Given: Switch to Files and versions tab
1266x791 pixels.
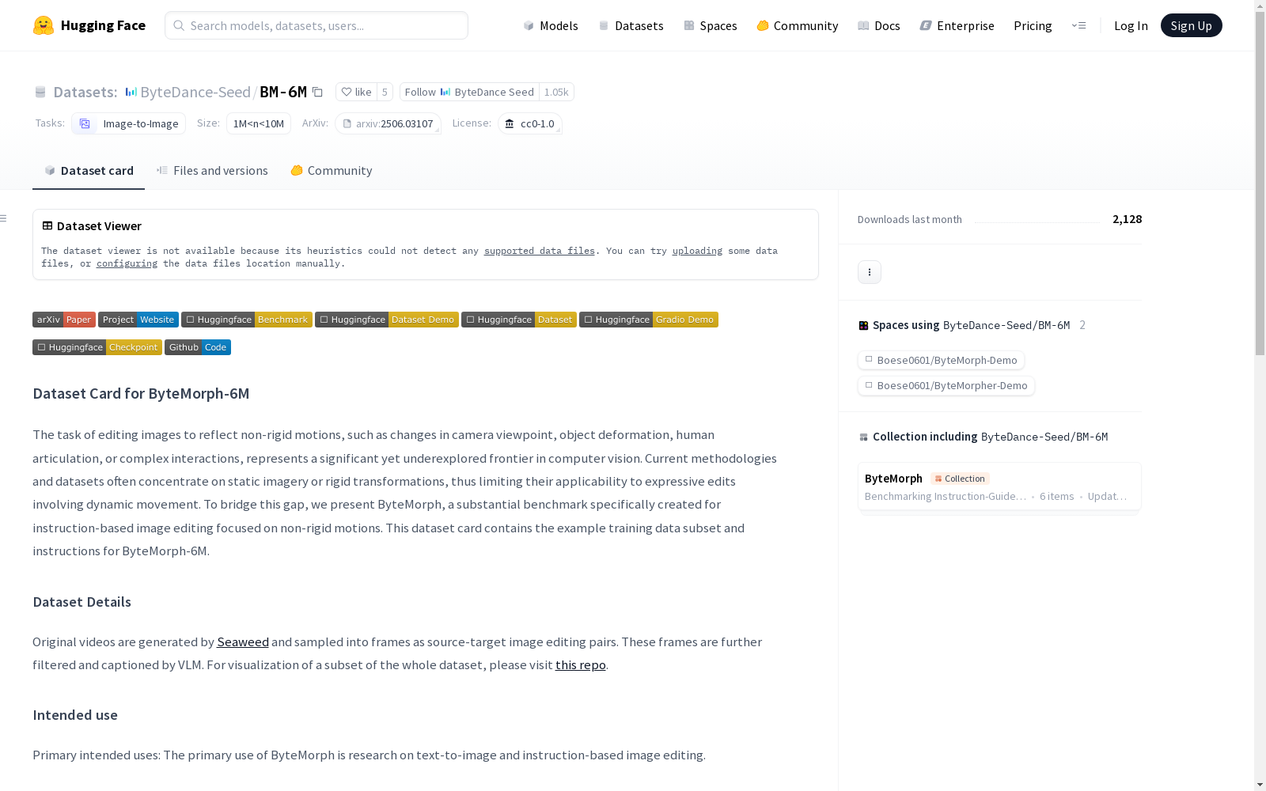Looking at the screenshot, I should tap(212, 170).
